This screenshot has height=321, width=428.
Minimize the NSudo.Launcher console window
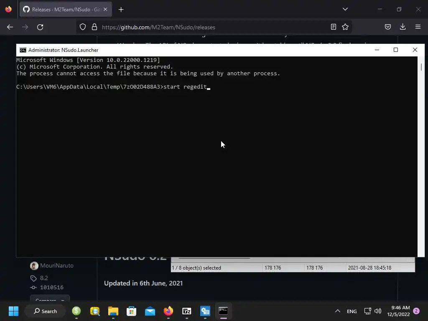(377, 50)
